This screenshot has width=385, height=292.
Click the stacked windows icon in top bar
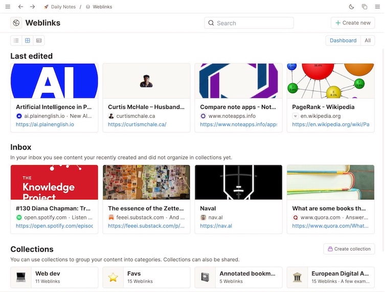tap(365, 7)
